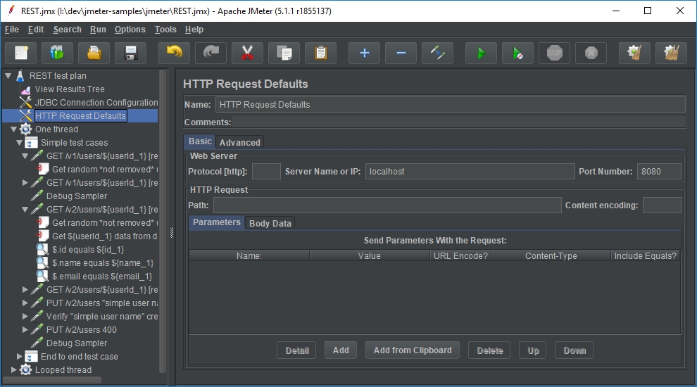Open the File menu
This screenshot has height=387, width=697.
point(11,30)
